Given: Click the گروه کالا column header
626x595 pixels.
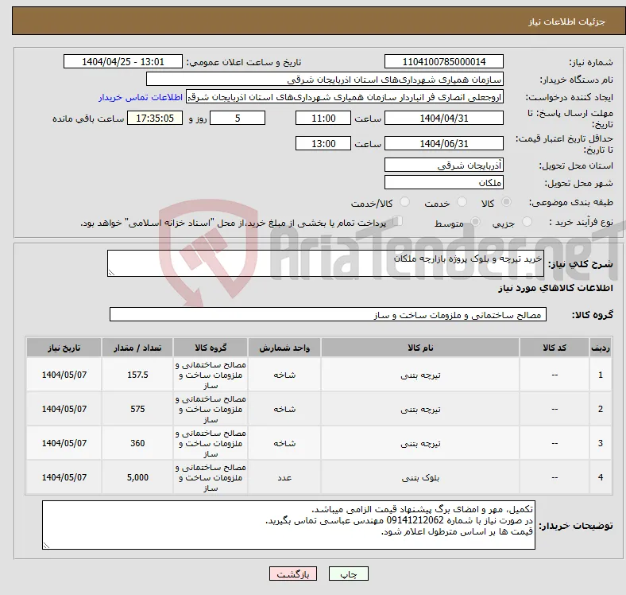Looking at the screenshot, I should [211, 348].
